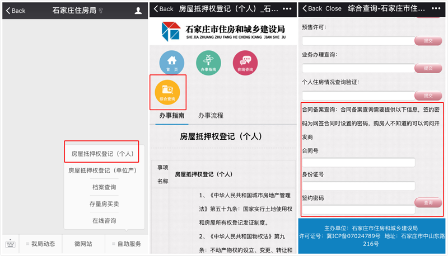Open the 我局动态 bottom menu
Screen dimensions: 448x256
pyautogui.click(x=40, y=244)
